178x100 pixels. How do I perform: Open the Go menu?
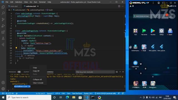[31, 2]
